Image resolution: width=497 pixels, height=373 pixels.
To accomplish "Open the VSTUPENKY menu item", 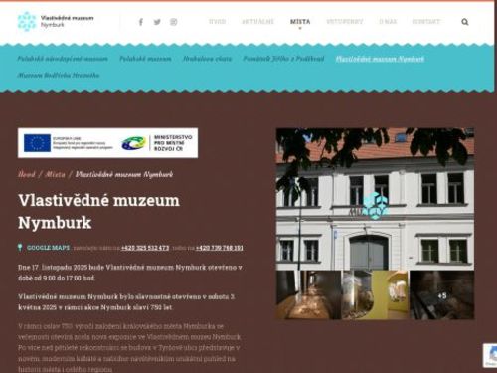I will (x=345, y=22).
